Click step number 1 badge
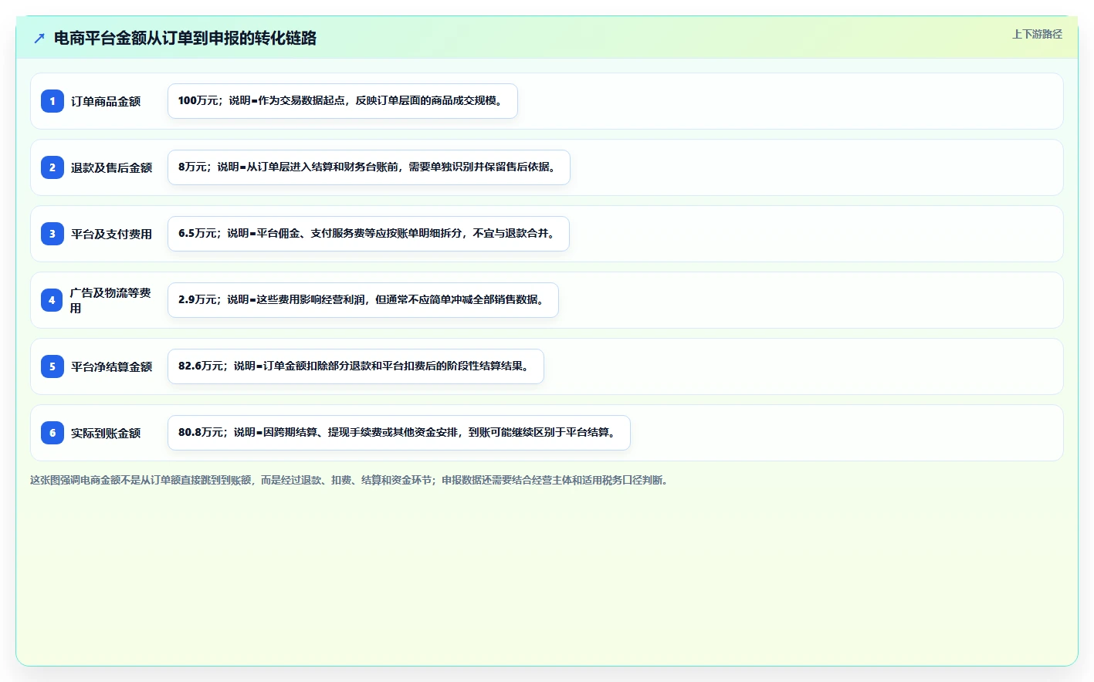Screen dimensions: 1094x682 [x=52, y=101]
